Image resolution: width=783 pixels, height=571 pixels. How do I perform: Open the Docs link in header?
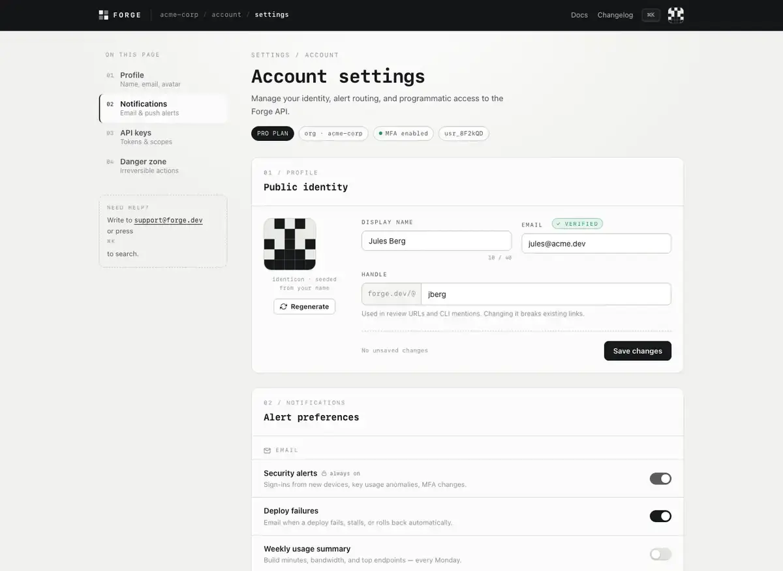click(579, 15)
